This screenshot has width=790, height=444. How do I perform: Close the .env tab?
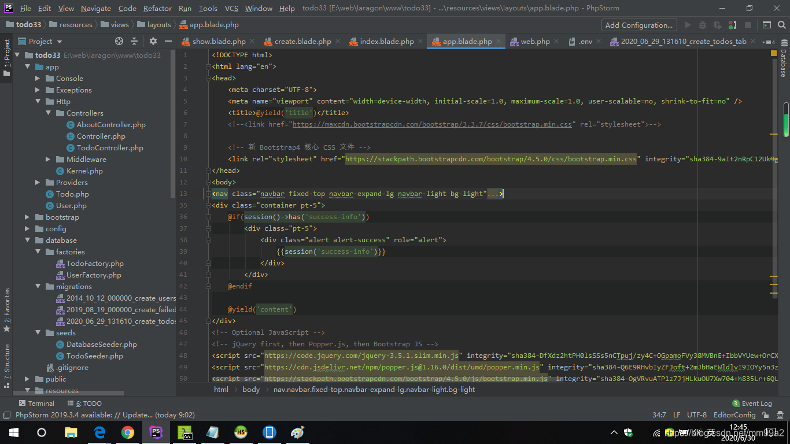(598, 42)
